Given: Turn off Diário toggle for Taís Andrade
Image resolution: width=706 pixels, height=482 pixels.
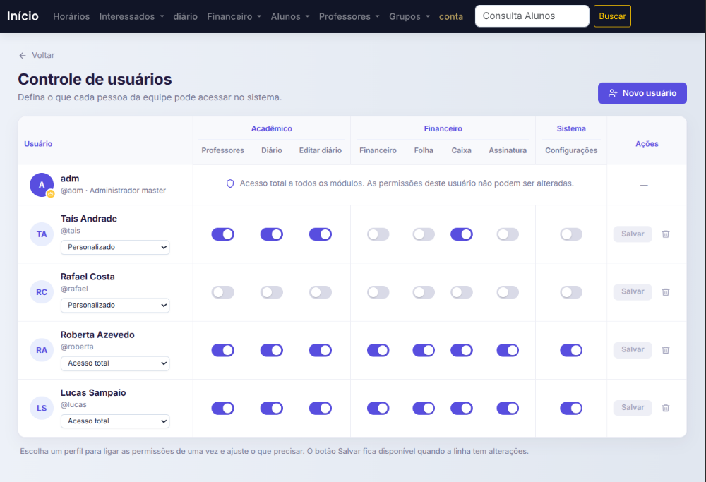Looking at the screenshot, I should [x=272, y=234].
